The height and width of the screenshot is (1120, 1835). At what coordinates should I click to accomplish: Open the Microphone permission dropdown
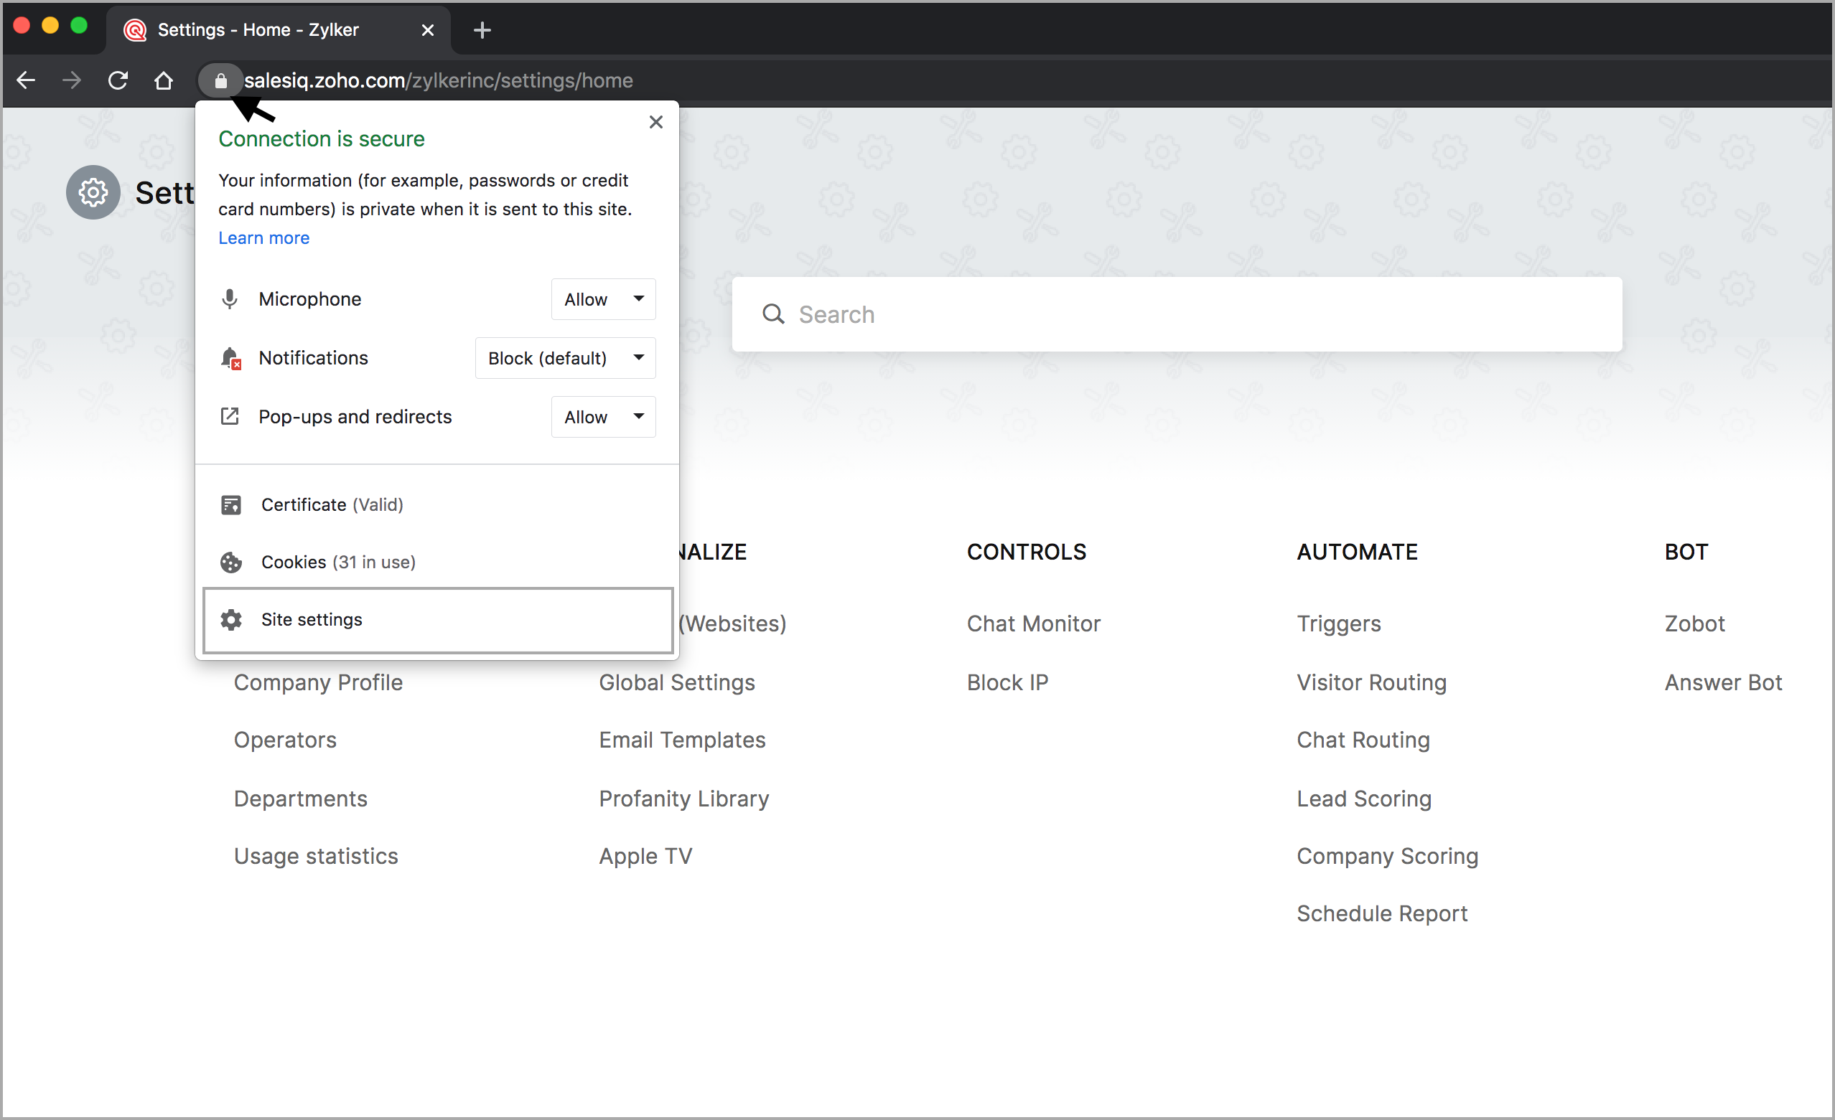click(602, 299)
